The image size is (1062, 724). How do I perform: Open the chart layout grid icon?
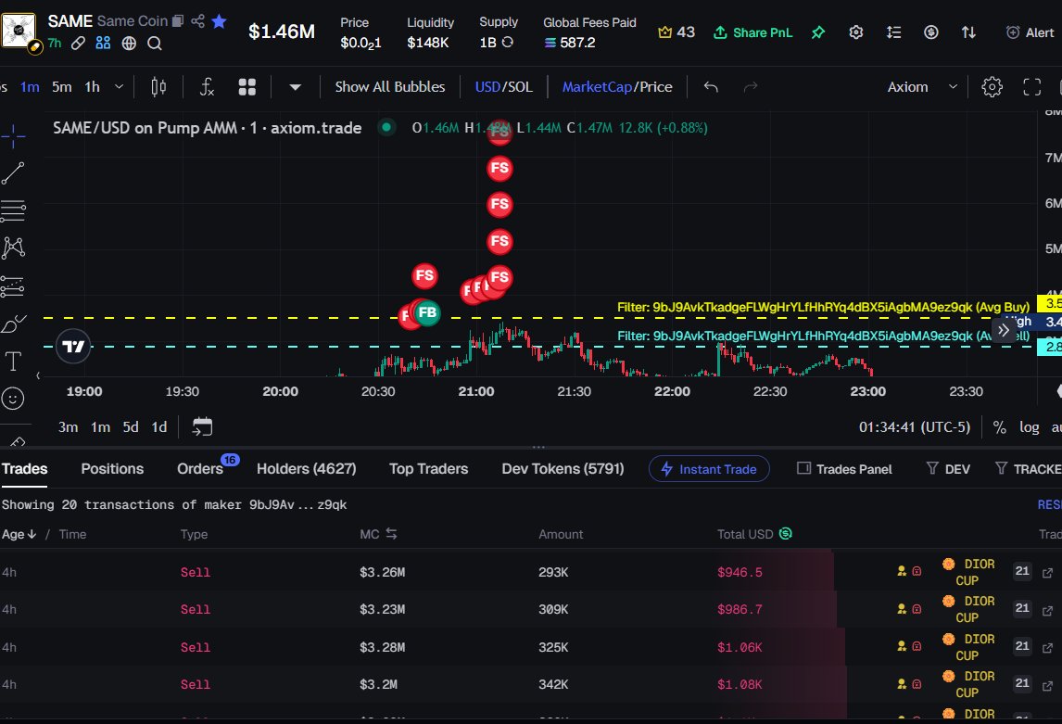247,87
